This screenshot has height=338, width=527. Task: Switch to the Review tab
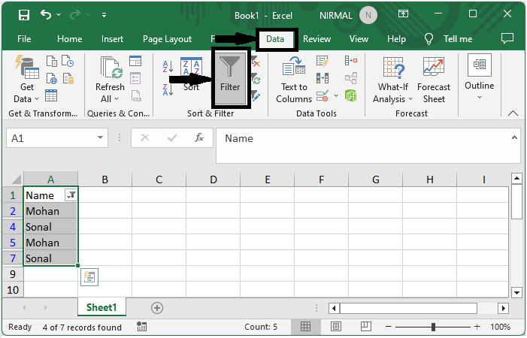pos(317,39)
